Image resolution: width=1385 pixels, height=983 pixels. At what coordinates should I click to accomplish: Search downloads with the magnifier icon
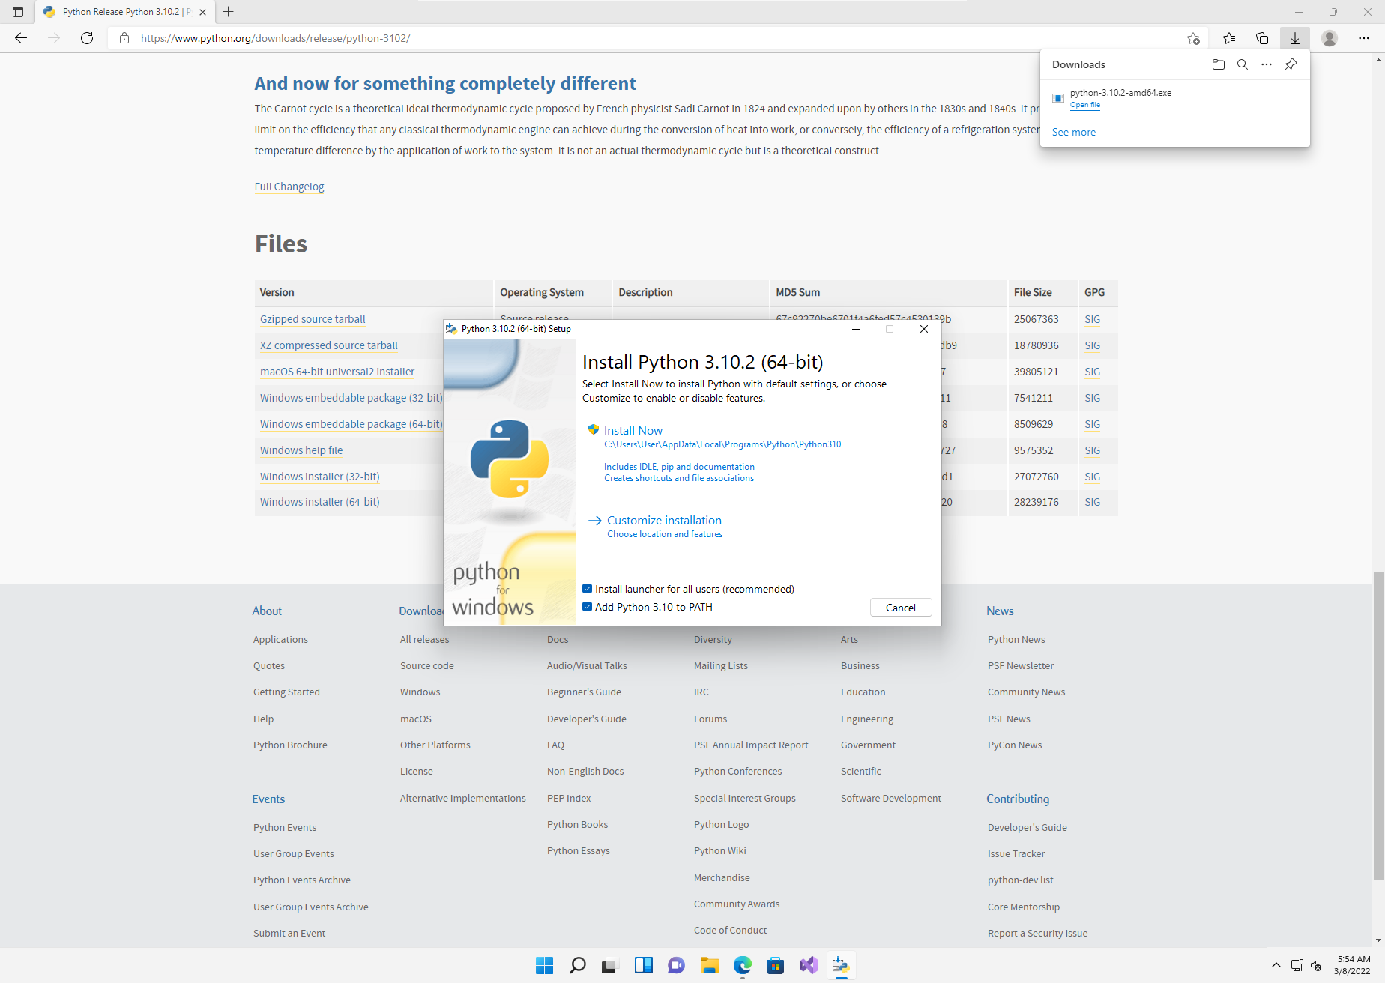(x=1243, y=64)
